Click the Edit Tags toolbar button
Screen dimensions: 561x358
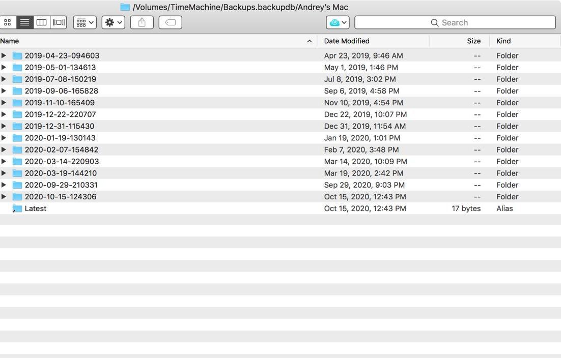(x=171, y=22)
